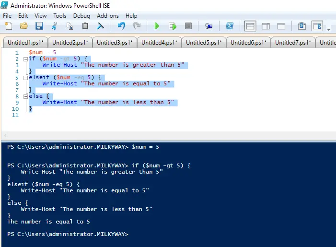Toggle Show Command Add-on icon

pyautogui.click(x=317, y=26)
